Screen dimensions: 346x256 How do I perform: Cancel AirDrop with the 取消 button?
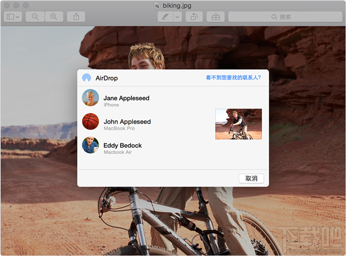pos(251,178)
